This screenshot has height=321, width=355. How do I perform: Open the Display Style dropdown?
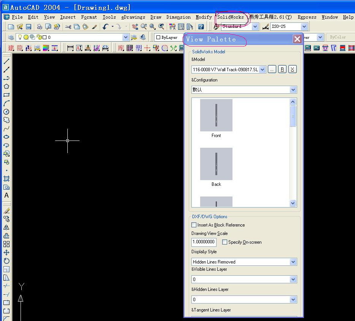(x=293, y=262)
